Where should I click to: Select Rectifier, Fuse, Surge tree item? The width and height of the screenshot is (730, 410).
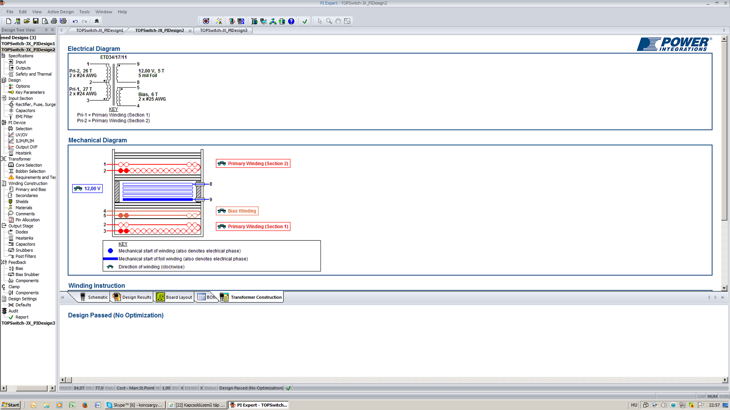coord(35,105)
